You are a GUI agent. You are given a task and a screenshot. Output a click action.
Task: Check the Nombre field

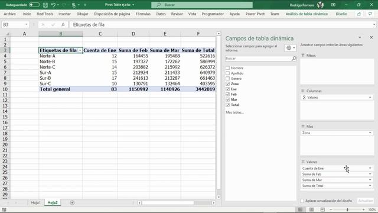click(x=227, y=68)
